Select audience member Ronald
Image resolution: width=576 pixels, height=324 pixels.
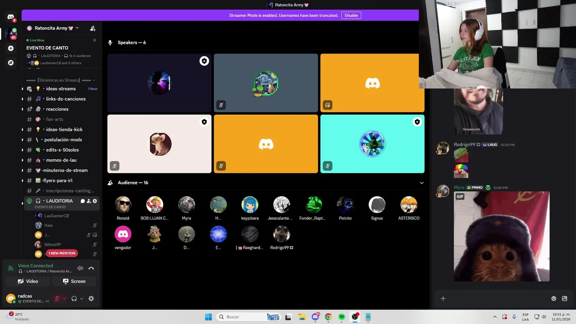click(123, 208)
